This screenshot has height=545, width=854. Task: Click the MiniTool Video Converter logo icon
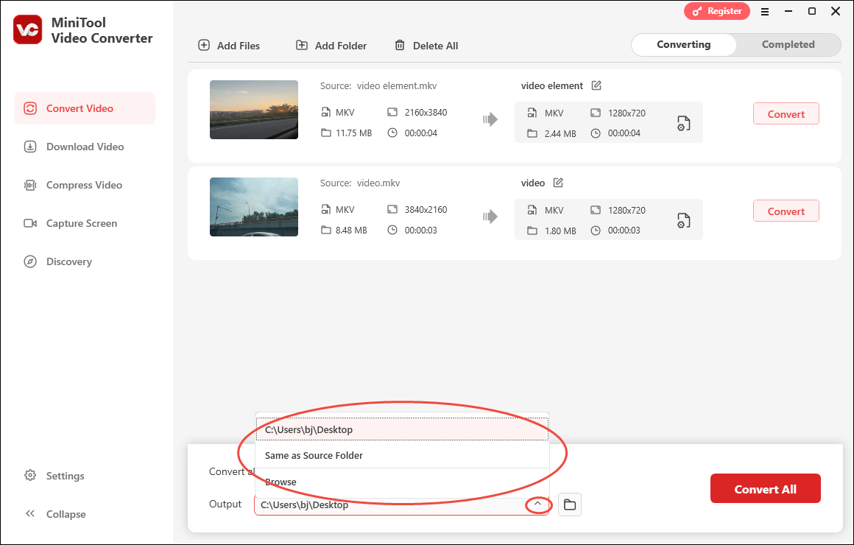(x=28, y=30)
